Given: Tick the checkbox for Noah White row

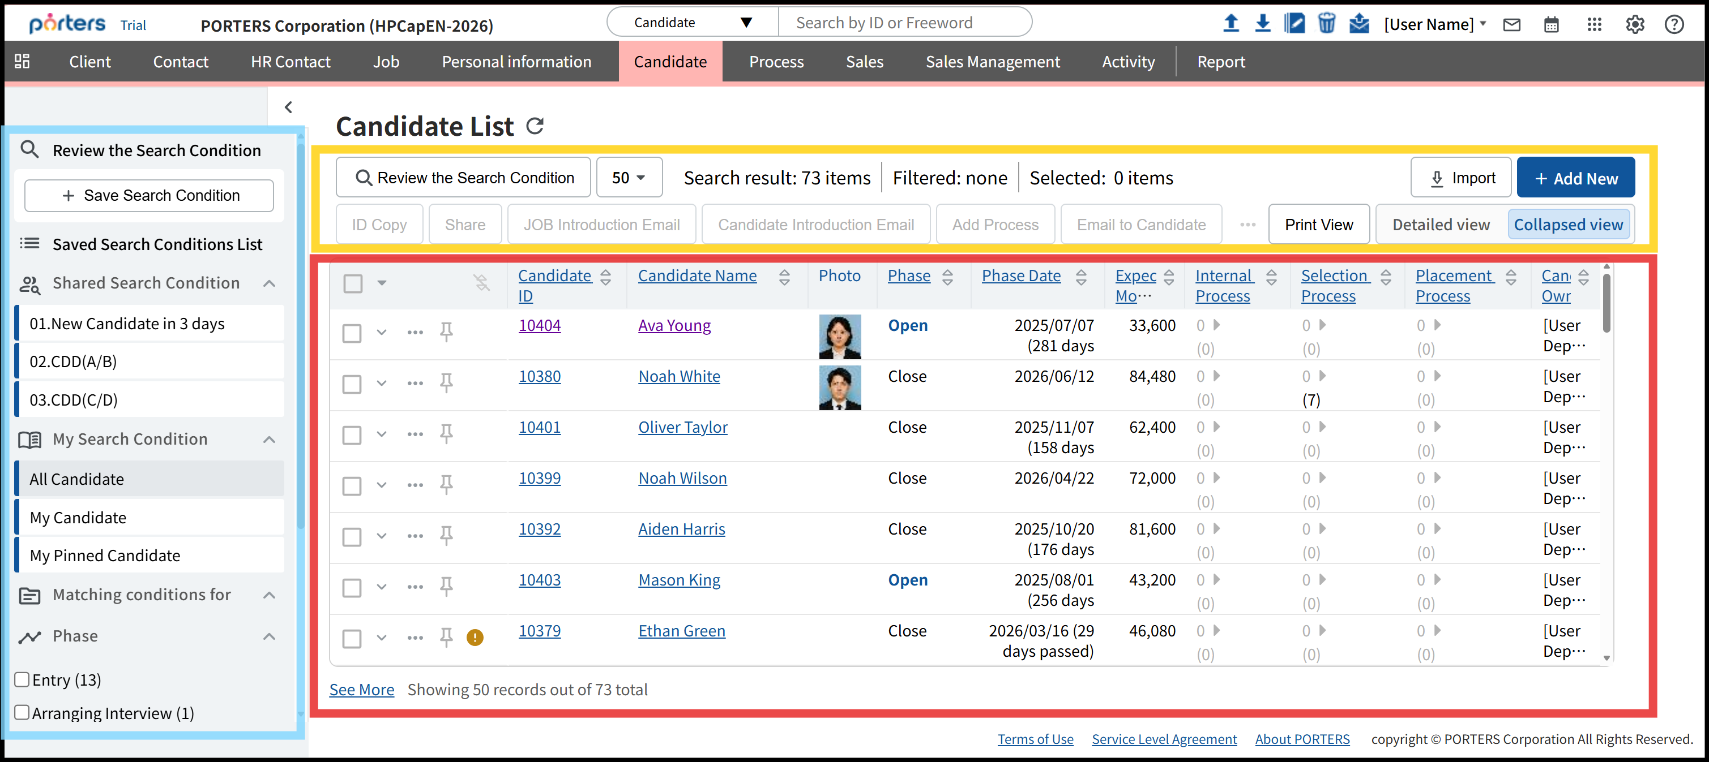Looking at the screenshot, I should pos(352,384).
